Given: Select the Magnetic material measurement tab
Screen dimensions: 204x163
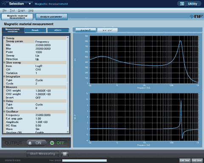Looking at the screenshot, I should (x=17, y=17).
